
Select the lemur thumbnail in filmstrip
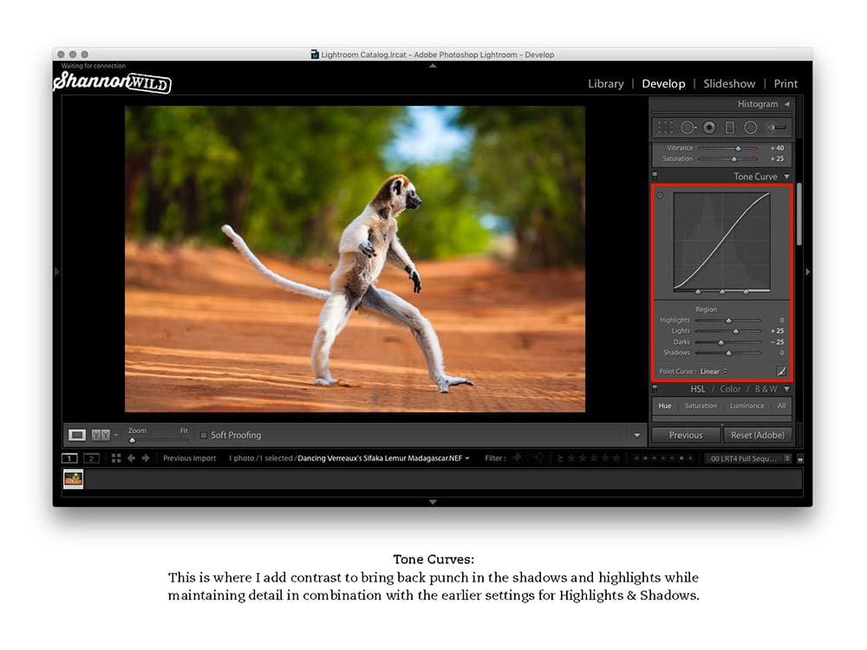coord(74,478)
